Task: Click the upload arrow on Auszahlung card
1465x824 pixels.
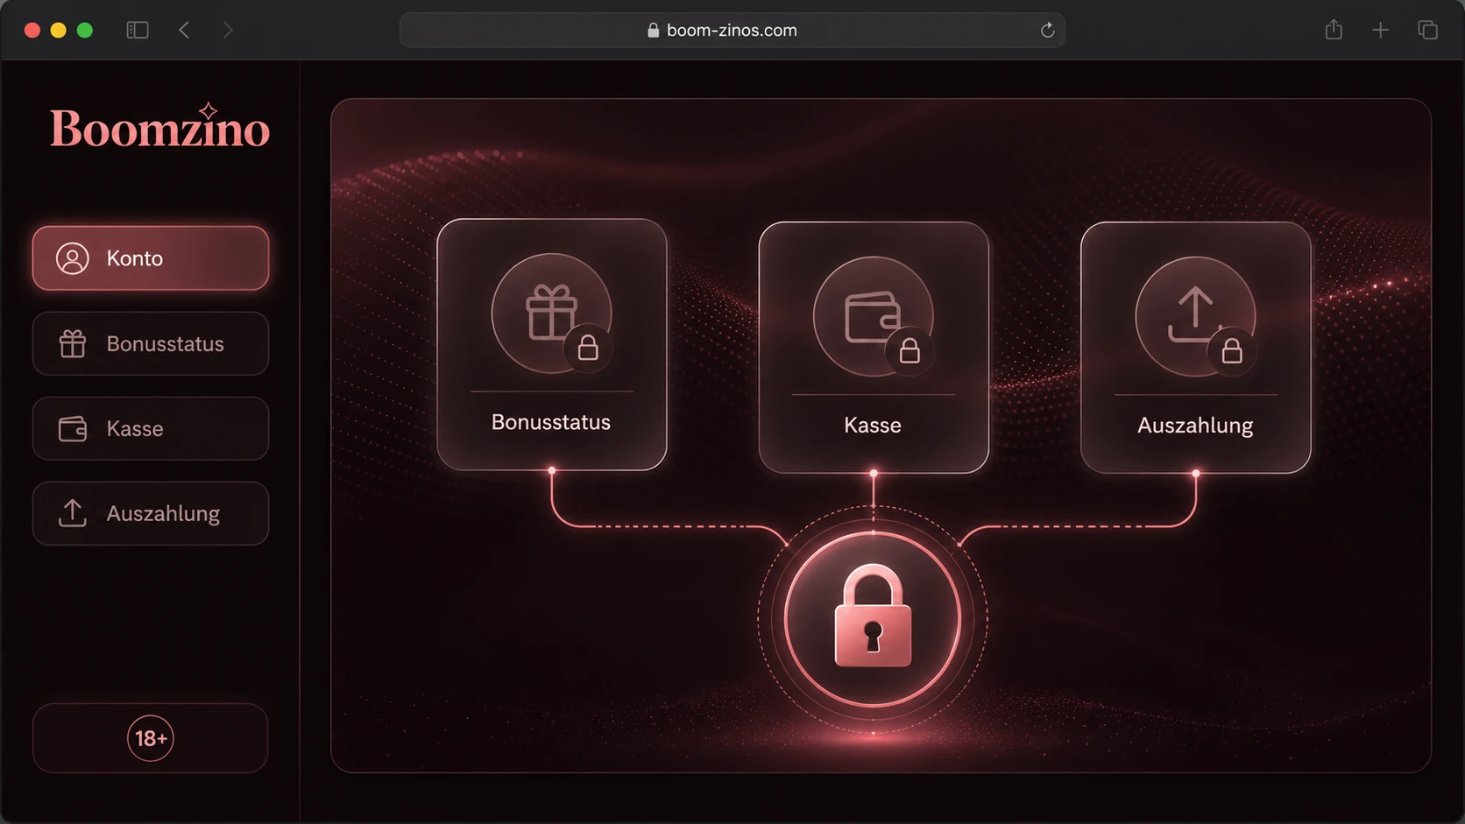Action: pyautogui.click(x=1195, y=315)
